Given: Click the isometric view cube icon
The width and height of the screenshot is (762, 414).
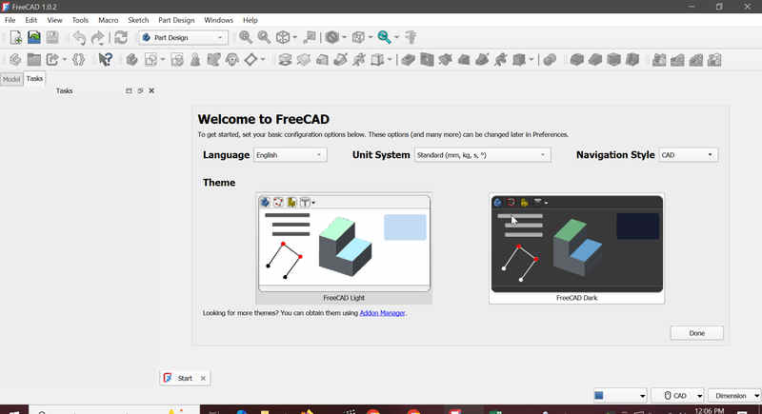Looking at the screenshot, I should tap(283, 37).
